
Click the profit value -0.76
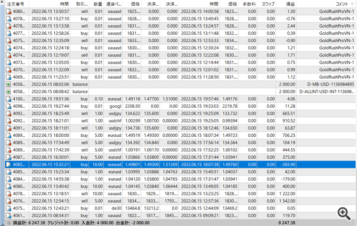click(x=290, y=19)
